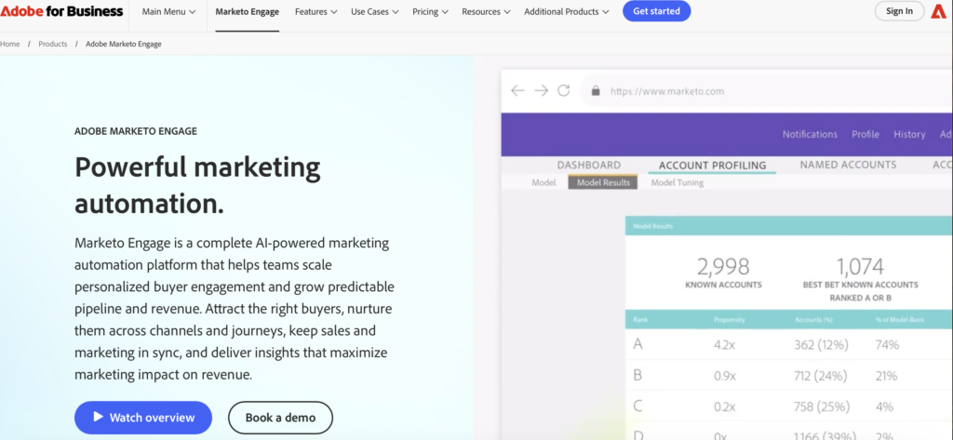Viewport: 953px width, 440px height.
Task: Click the Powerful marketing automation heading
Action: (197, 185)
